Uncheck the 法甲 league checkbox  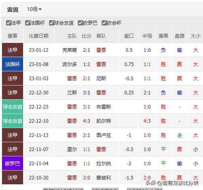(9, 23)
